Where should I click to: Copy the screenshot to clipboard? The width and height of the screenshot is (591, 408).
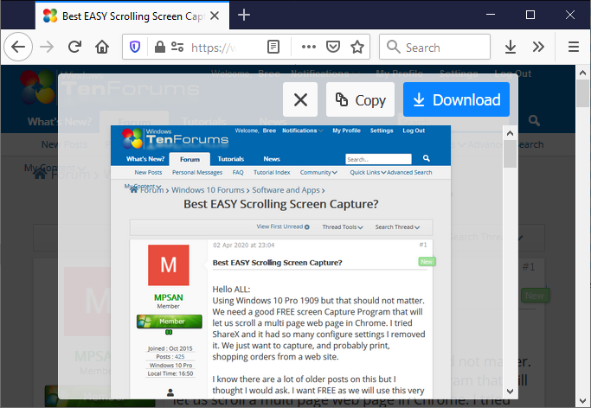coord(360,99)
